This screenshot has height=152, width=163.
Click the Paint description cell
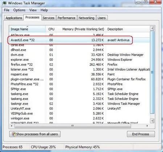111,74
